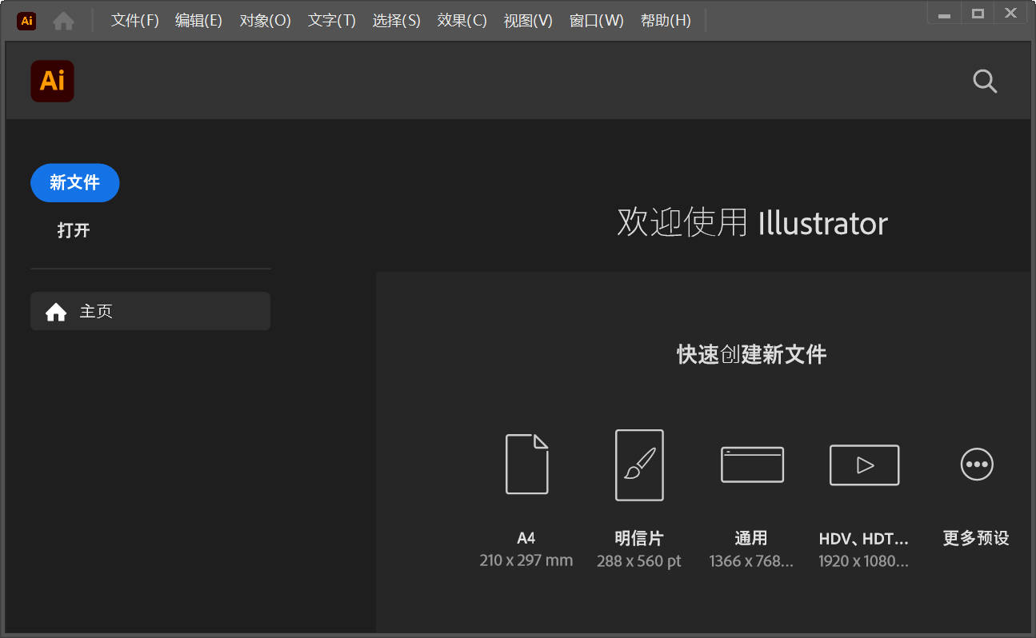
Task: Open 更多预设 ellipsis icon
Action: (976, 465)
